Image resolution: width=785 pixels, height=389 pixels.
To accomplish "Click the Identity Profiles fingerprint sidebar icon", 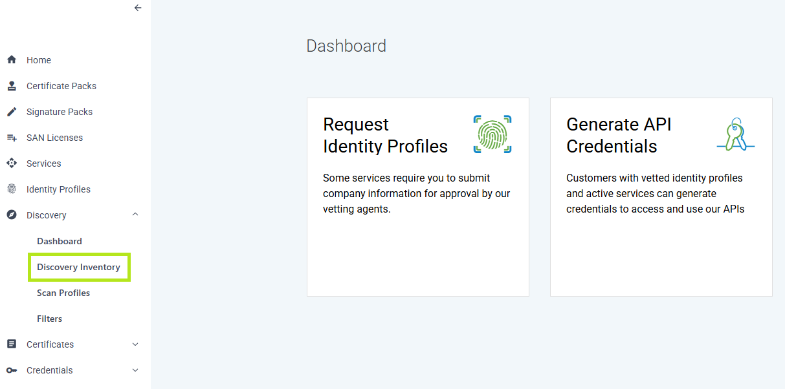I will click(x=11, y=189).
